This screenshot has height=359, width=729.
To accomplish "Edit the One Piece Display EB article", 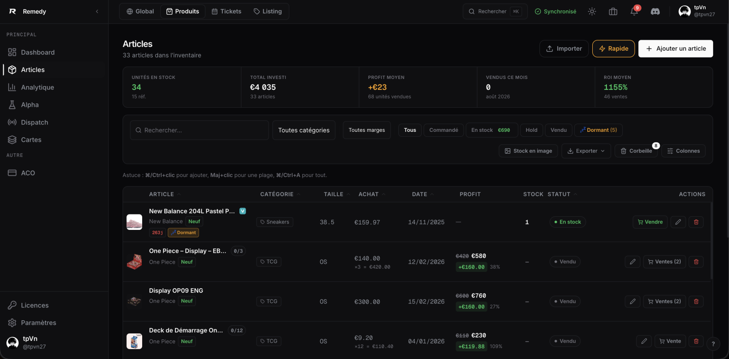I will tap(632, 262).
